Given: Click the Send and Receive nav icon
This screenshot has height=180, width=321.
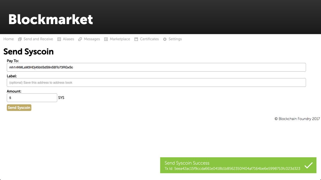Looking at the screenshot, I should [x=20, y=39].
